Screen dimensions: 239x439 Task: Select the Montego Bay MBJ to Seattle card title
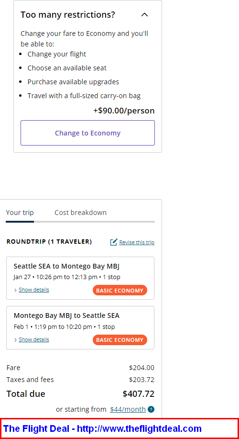66,315
